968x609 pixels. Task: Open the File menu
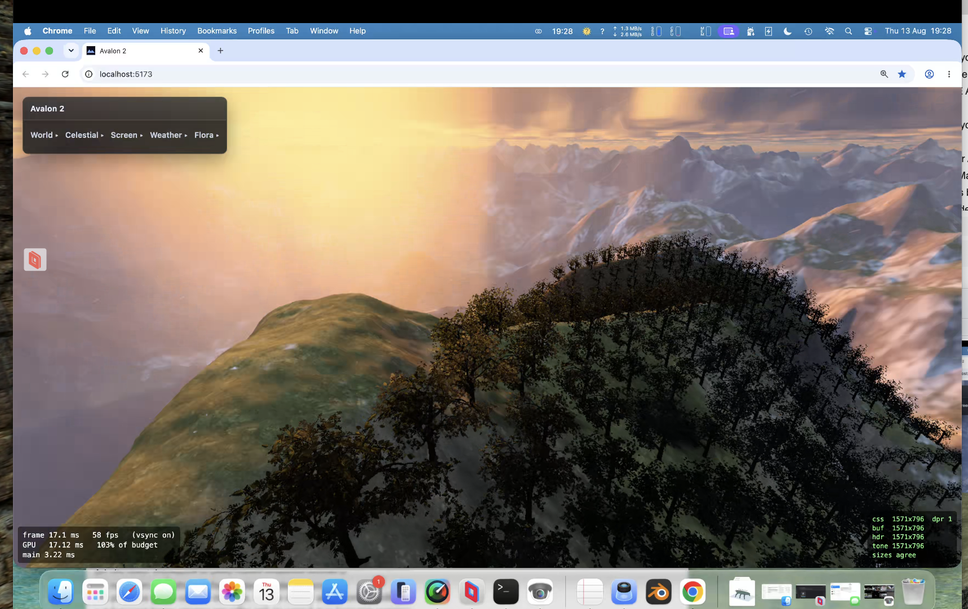[90, 31]
